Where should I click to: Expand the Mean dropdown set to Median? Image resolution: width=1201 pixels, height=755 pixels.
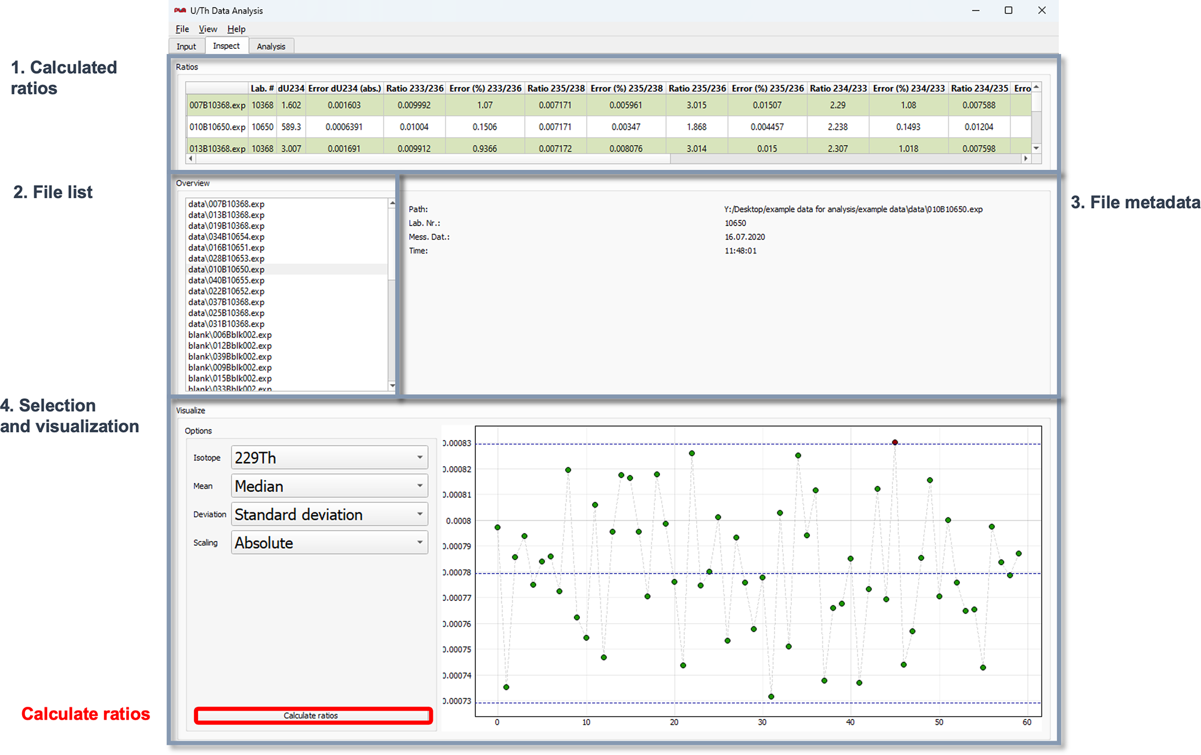[x=329, y=486]
